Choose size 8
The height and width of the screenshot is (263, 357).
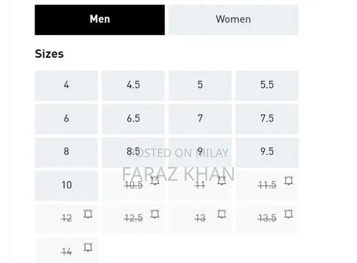(66, 152)
